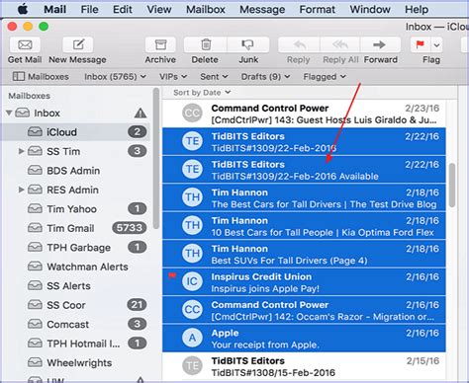
Task: Collapse the Inbox disclosure triangle
Action: pos(9,114)
